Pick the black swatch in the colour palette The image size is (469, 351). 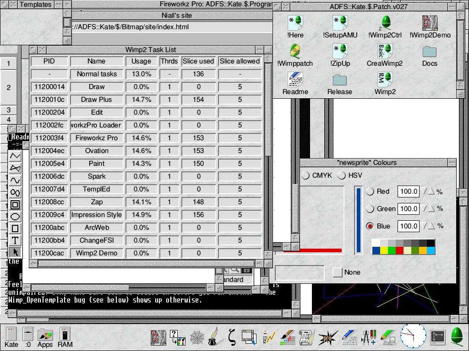431,243
